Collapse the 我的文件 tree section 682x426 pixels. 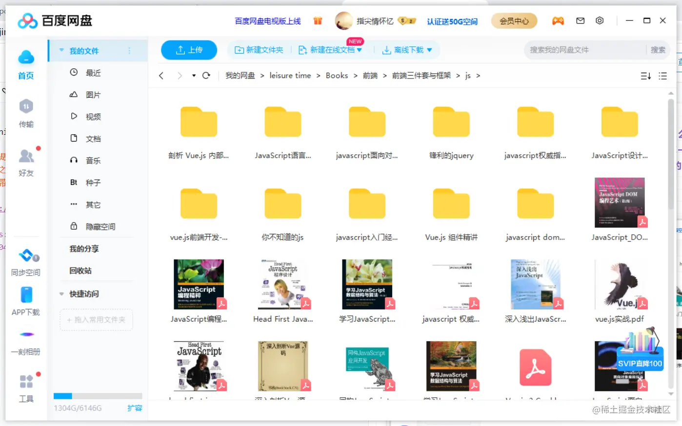pos(61,50)
